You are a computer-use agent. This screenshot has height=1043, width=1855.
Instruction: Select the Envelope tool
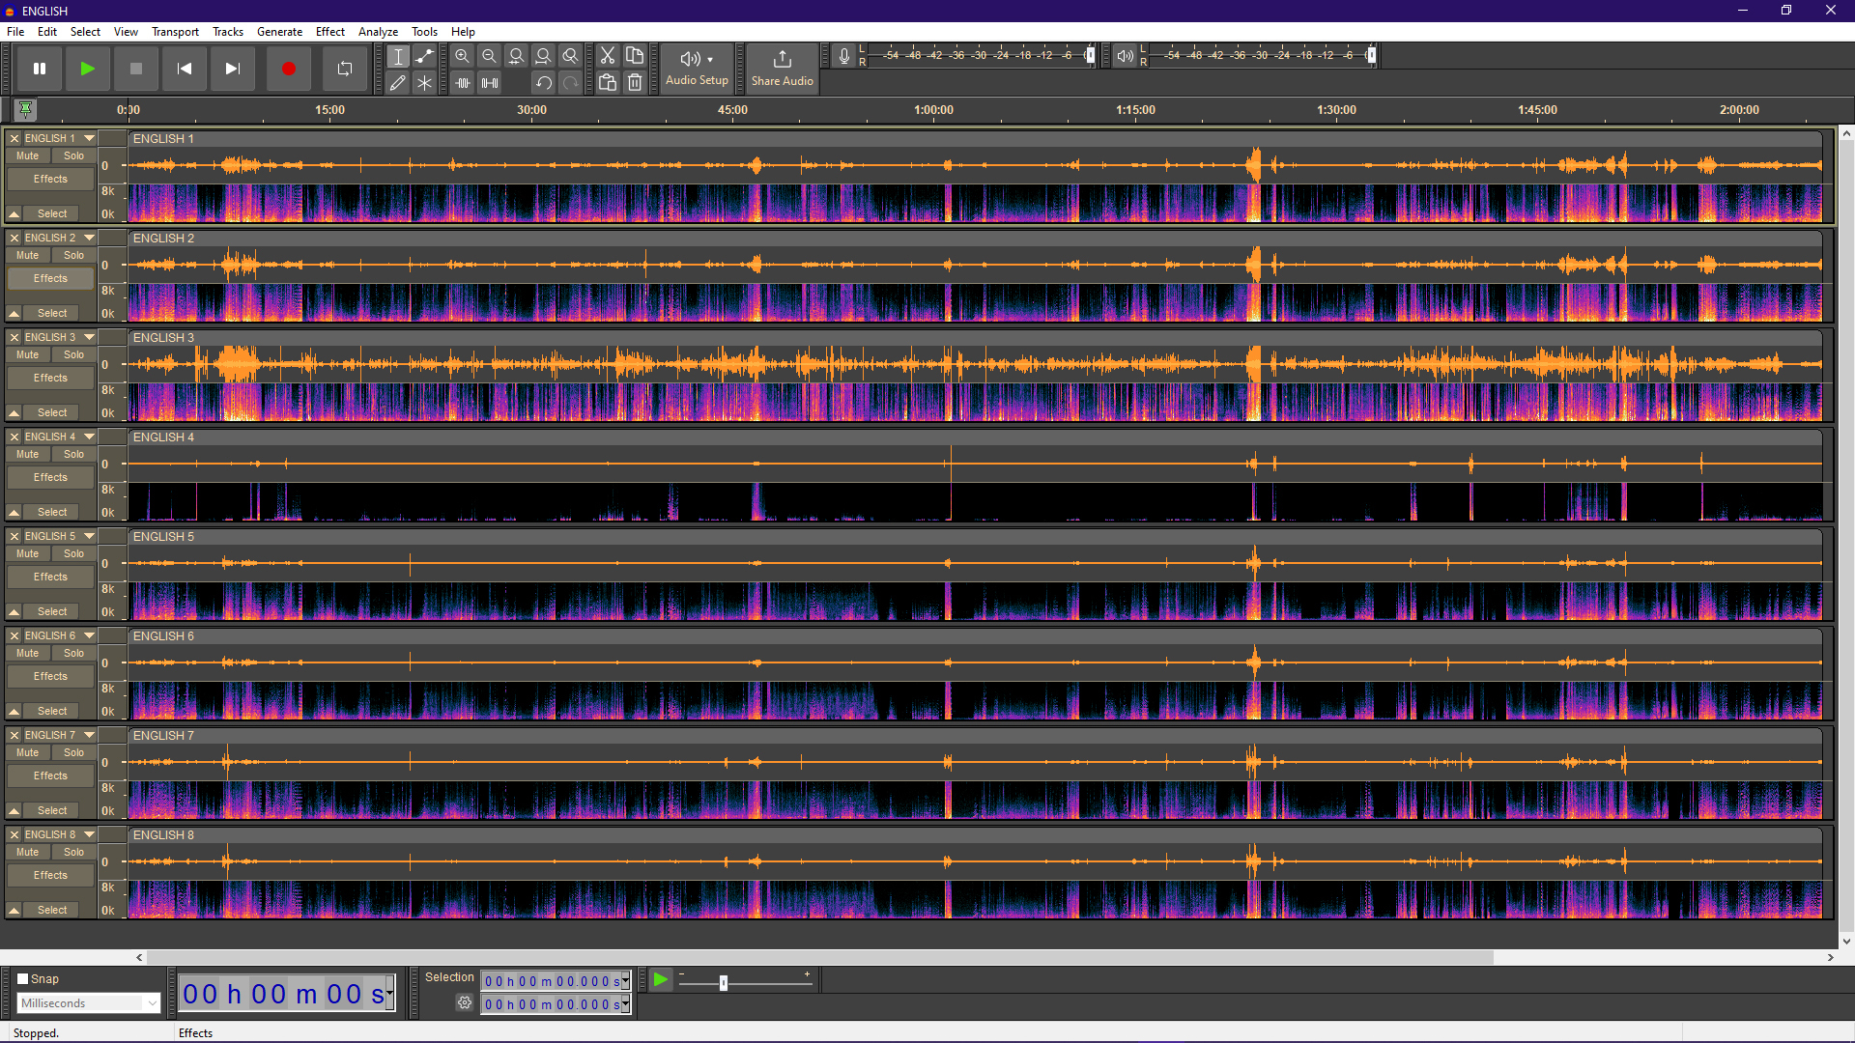point(425,56)
